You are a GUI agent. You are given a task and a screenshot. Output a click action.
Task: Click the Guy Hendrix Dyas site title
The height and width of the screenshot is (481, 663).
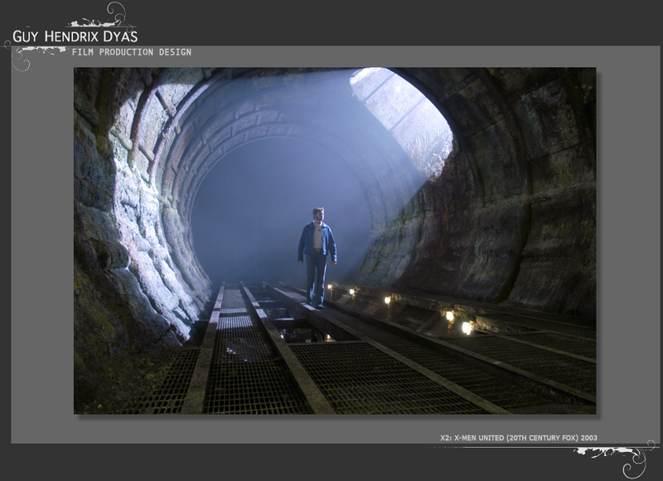point(75,36)
